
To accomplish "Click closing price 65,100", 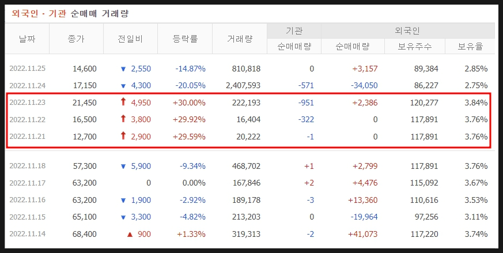I will (85, 217).
